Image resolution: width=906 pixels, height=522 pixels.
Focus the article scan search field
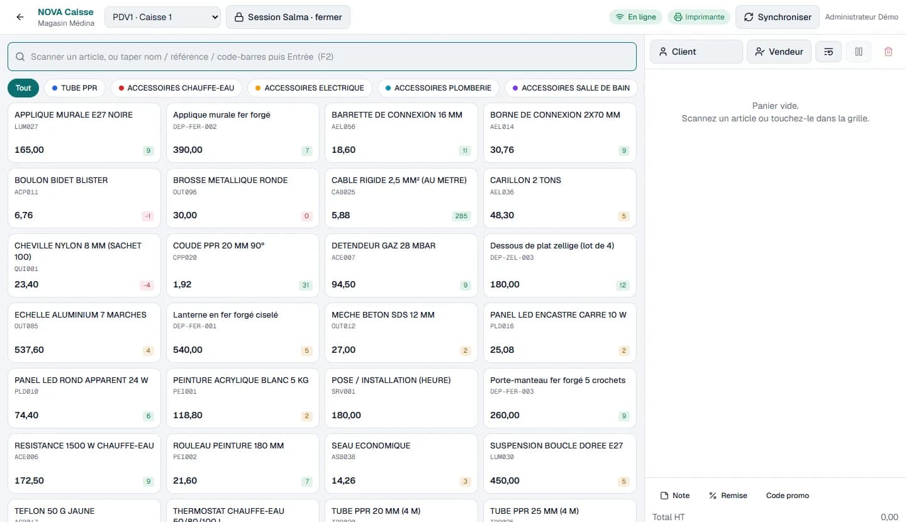[322, 57]
